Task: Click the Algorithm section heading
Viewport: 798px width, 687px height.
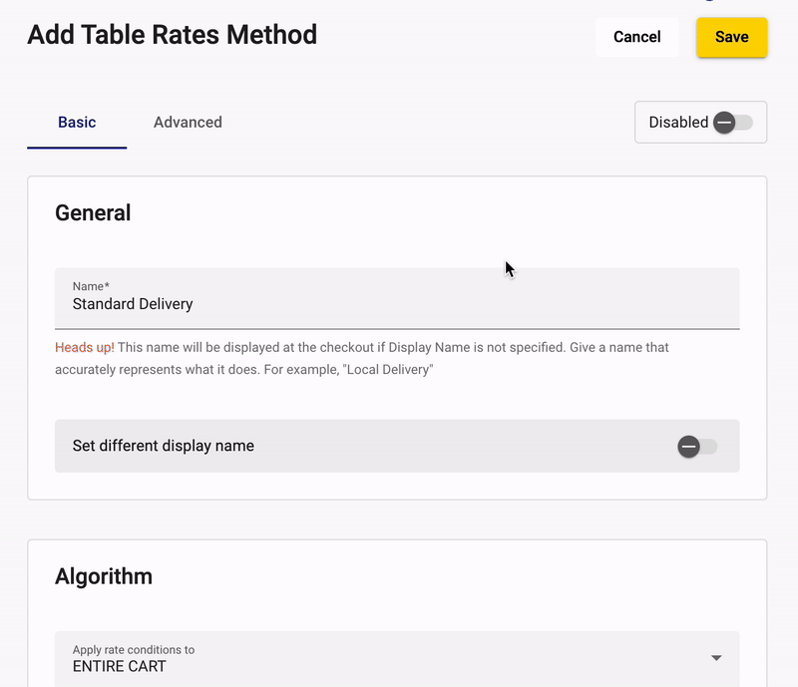Action: [x=104, y=576]
